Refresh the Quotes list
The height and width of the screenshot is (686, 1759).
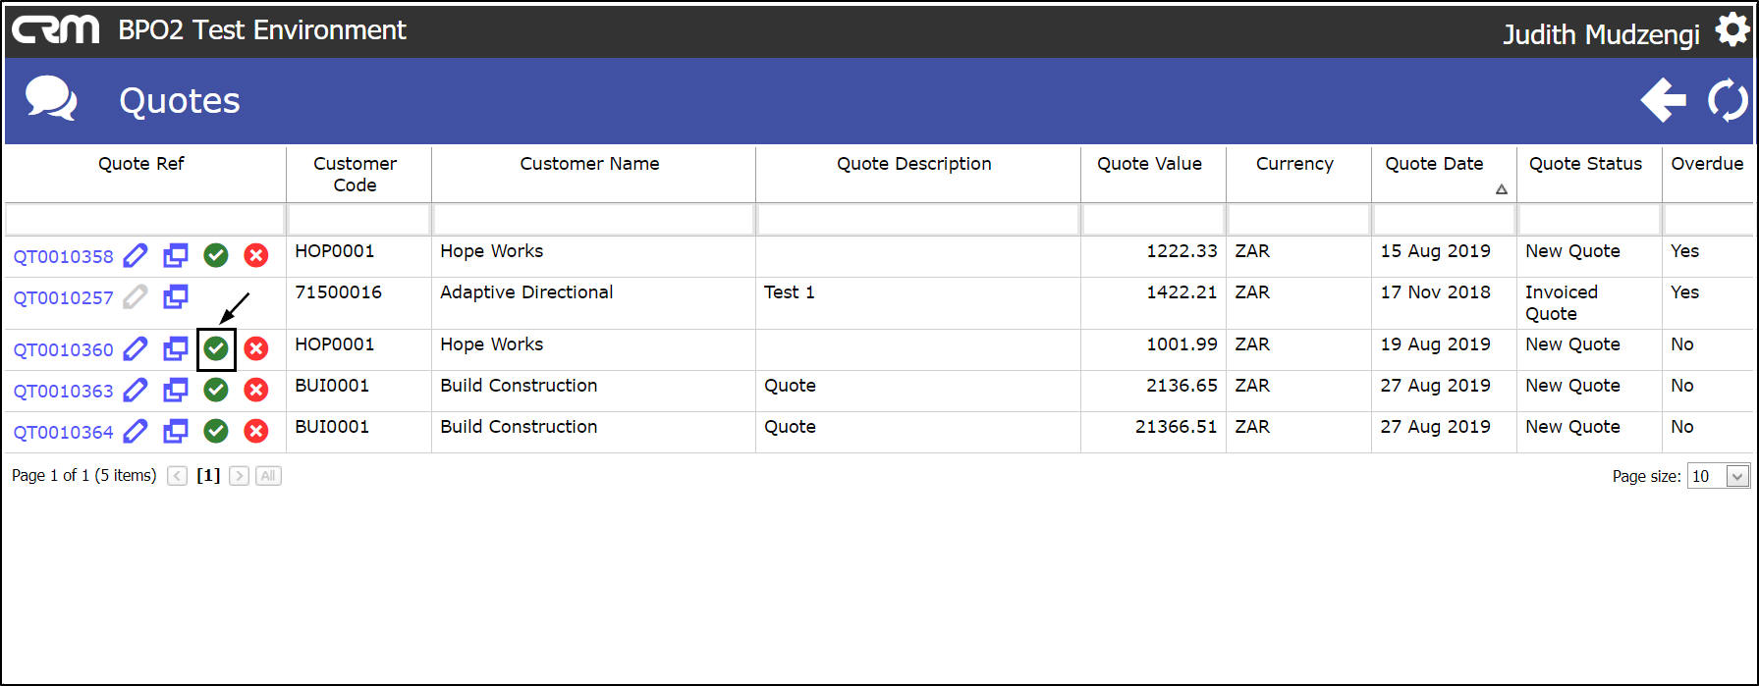click(x=1728, y=100)
